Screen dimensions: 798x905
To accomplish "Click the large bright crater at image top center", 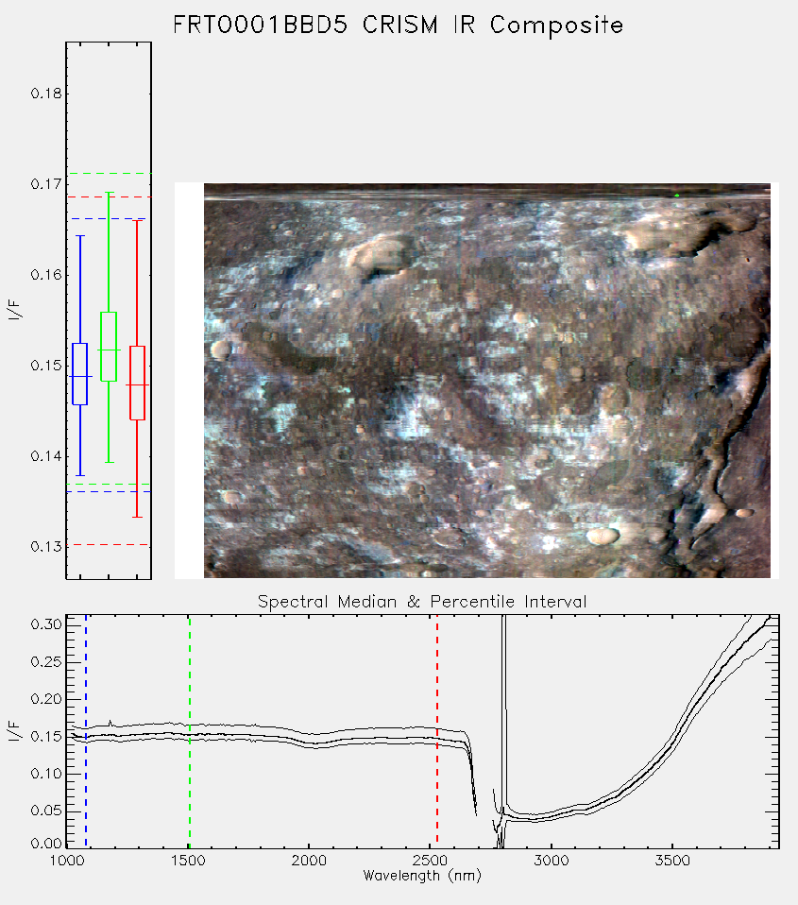I will [378, 255].
